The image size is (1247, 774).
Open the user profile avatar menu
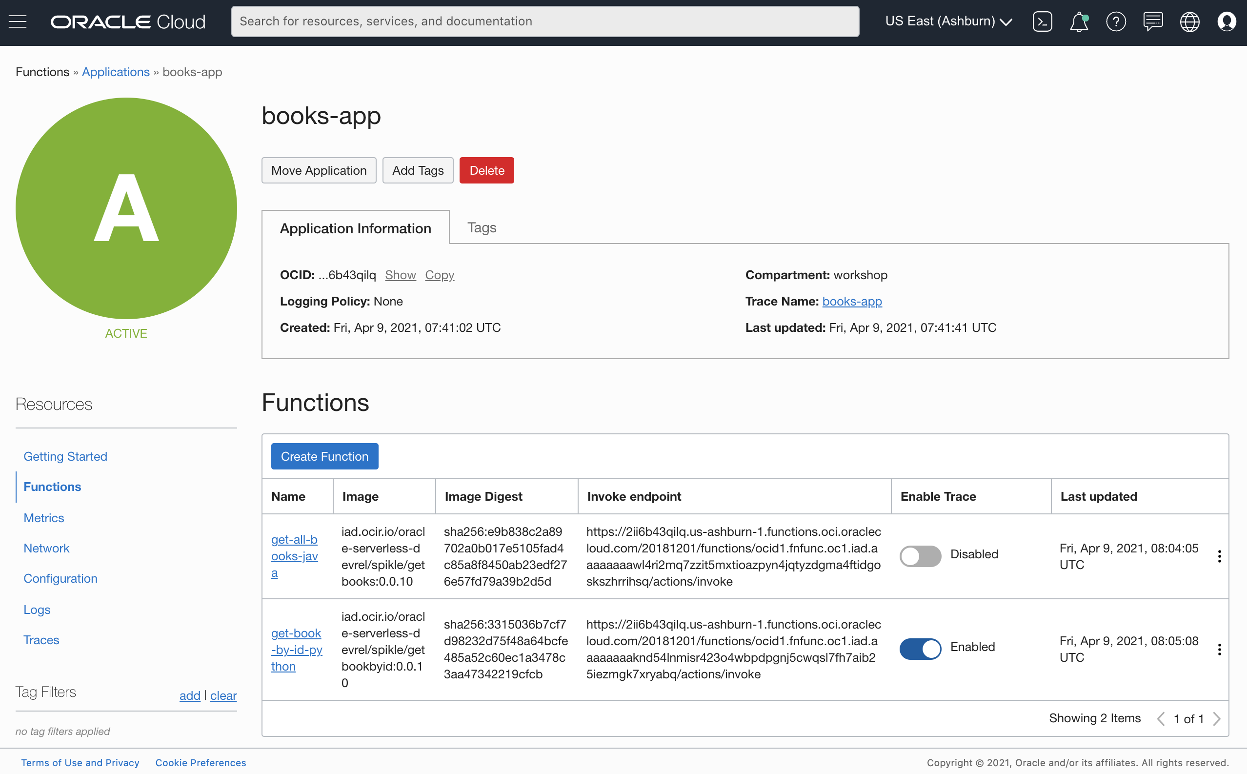click(x=1226, y=21)
